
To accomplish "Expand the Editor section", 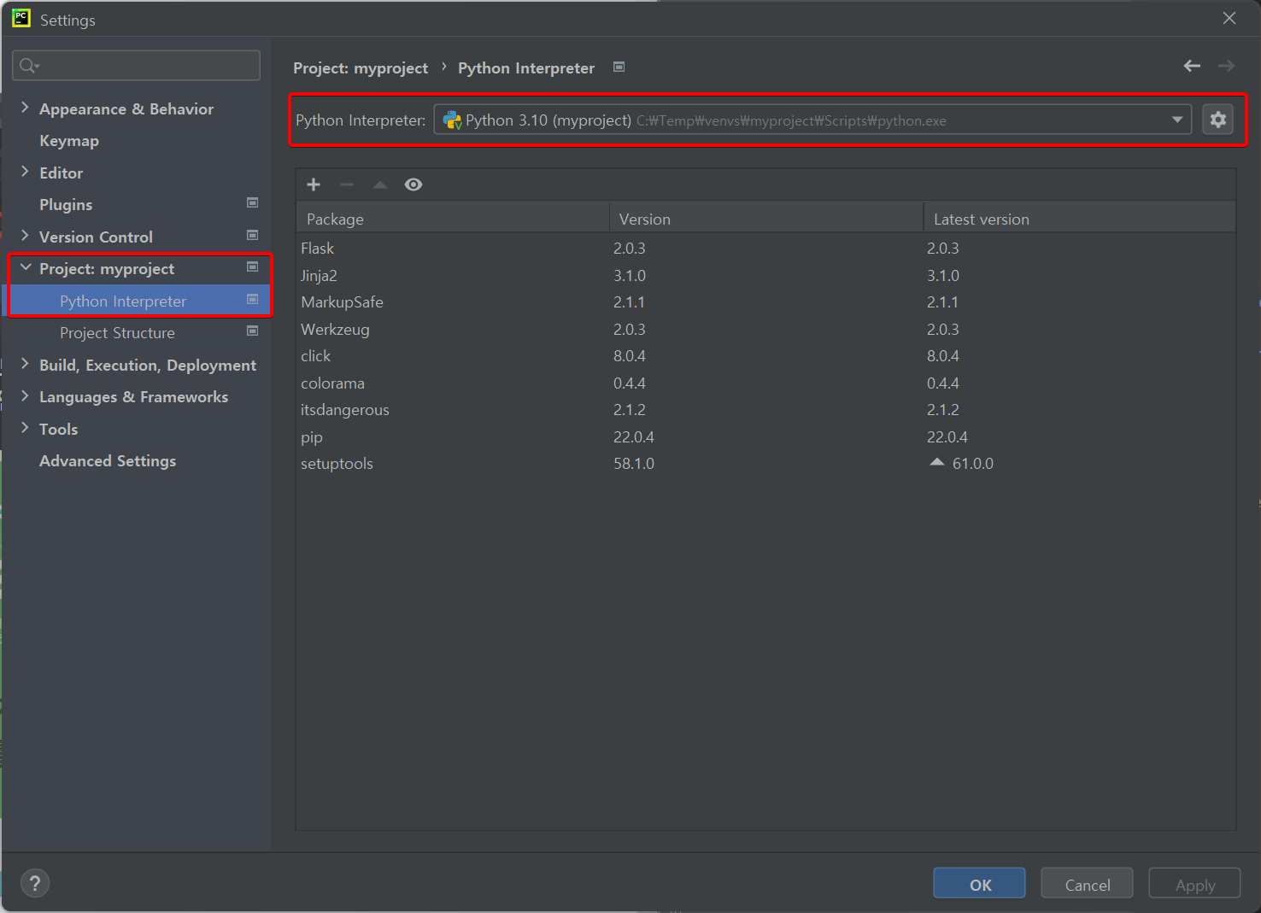I will pos(25,172).
